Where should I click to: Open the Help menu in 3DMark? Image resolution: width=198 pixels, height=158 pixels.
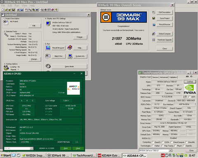[x=32, y=6]
